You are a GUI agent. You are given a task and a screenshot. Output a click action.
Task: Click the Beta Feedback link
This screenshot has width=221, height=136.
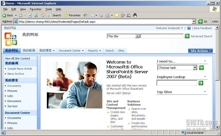(x=203, y=28)
